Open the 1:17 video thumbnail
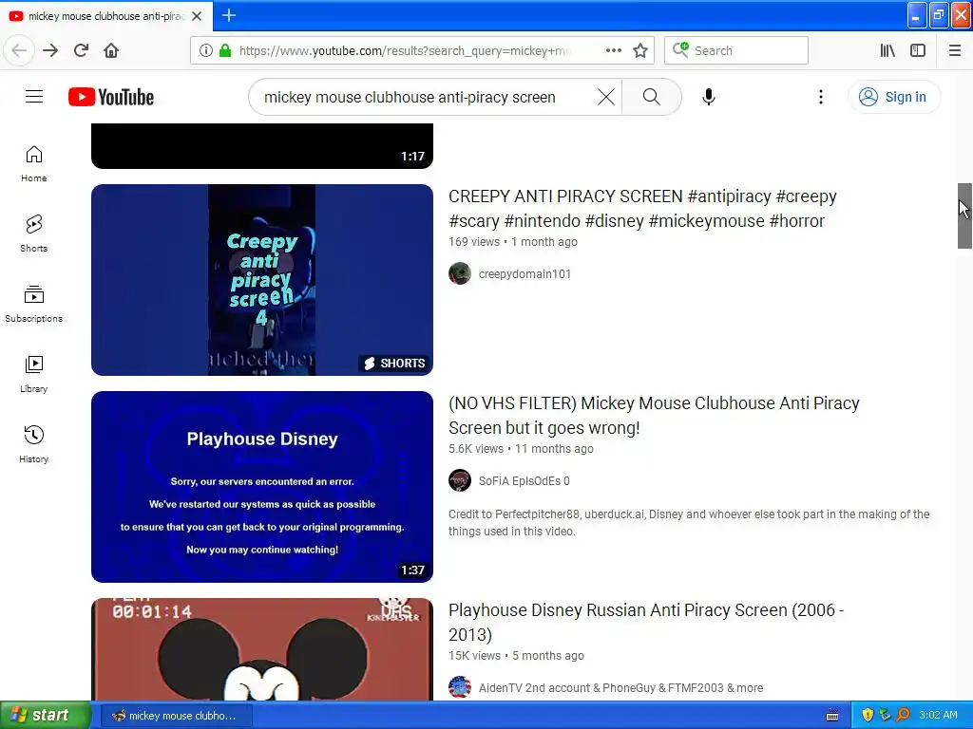Image resolution: width=973 pixels, height=729 pixels. coord(262,145)
